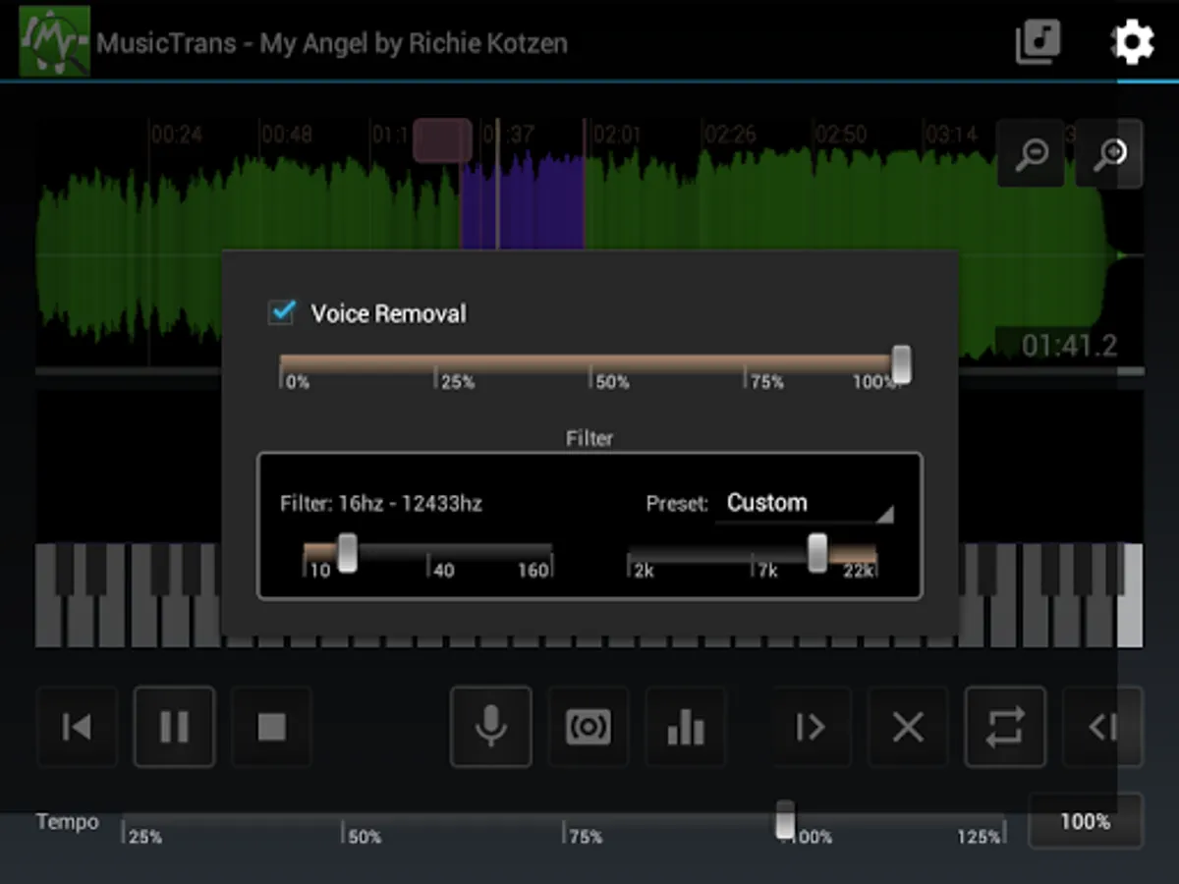Click the 'Filter: 16hz - 12433hz' text

(x=381, y=504)
